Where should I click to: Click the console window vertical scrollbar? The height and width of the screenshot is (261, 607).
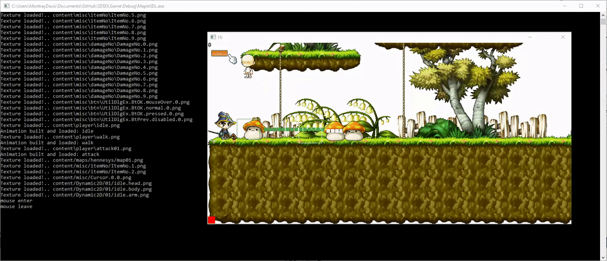(x=603, y=136)
